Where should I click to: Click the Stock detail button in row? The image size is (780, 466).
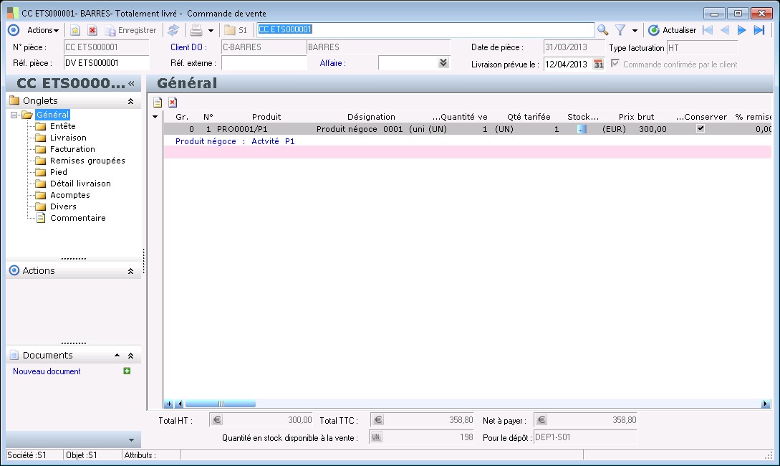tap(582, 130)
